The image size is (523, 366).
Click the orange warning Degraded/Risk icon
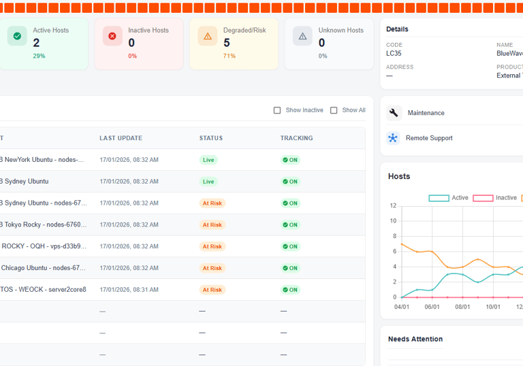click(208, 36)
